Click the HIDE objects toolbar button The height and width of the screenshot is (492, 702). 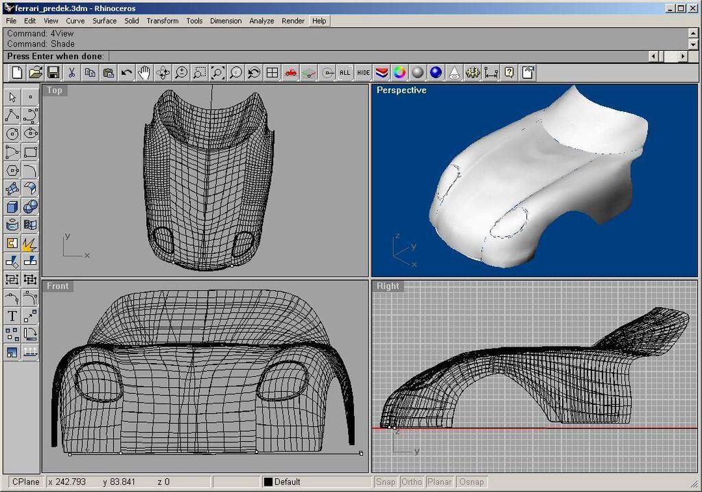click(x=364, y=73)
